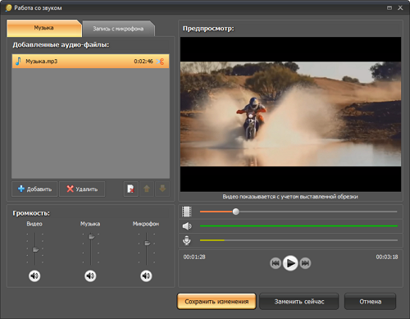
Task: Select the Музыка.mp3 file row
Action: pyautogui.click(x=91, y=61)
